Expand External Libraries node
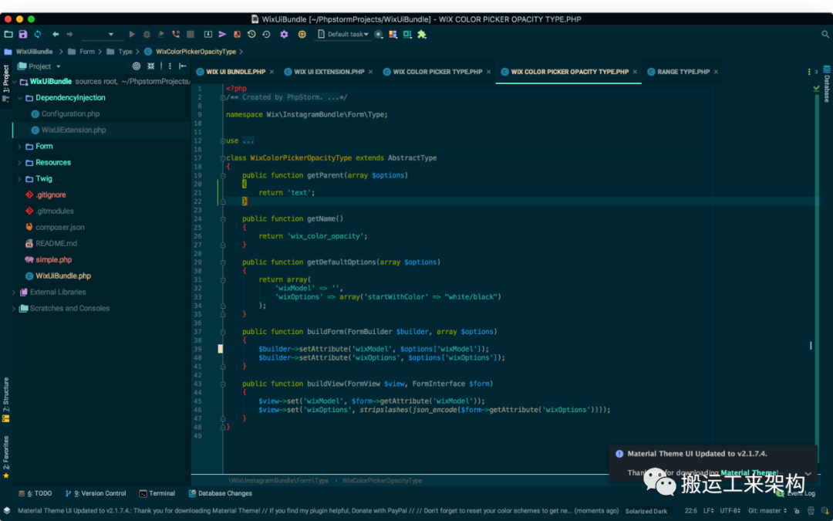 tap(14, 293)
